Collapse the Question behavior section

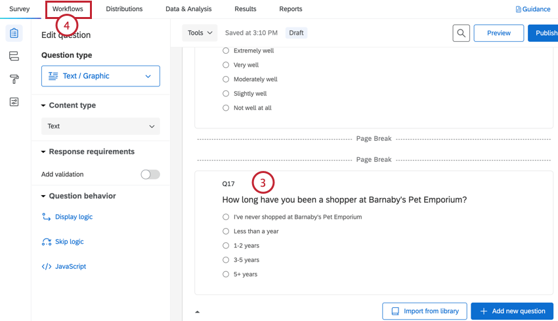44,196
